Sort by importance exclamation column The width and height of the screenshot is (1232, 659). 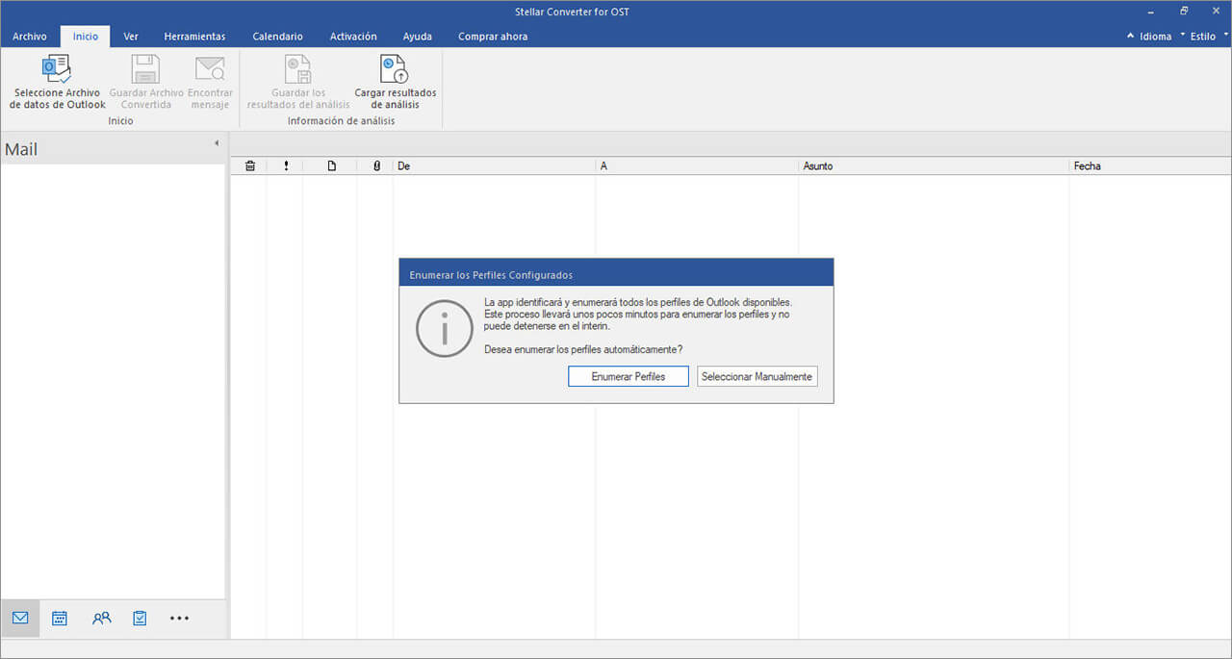pyautogui.click(x=286, y=165)
